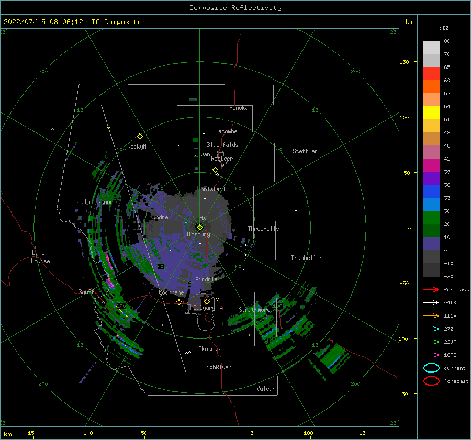
Task: Click the Calgary city label
Action: [204, 308]
